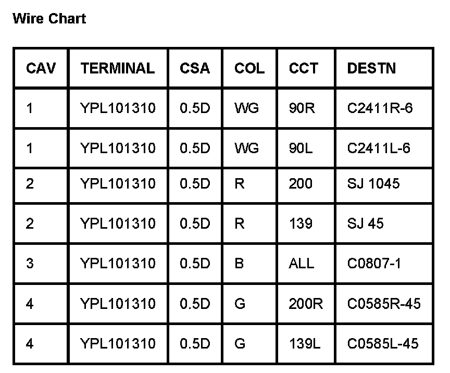450x373 pixels.
Task: Select the CSA column header
Action: point(195,68)
